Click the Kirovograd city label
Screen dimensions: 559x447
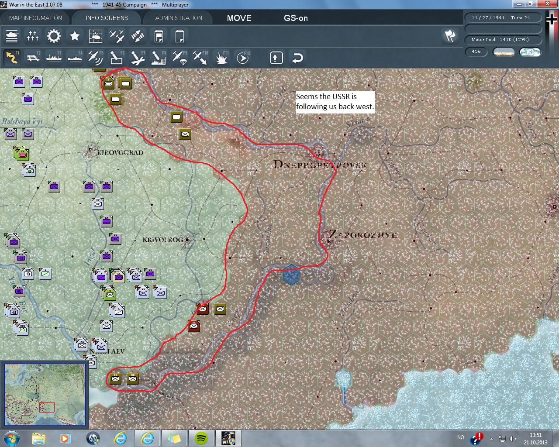coord(120,152)
